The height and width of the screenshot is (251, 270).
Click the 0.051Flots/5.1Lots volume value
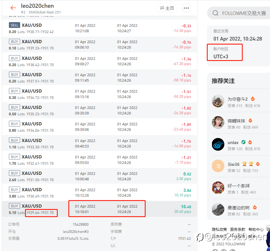pyautogui.click(x=73, y=239)
